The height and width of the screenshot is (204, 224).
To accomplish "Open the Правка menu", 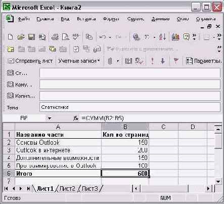I will [45, 19].
